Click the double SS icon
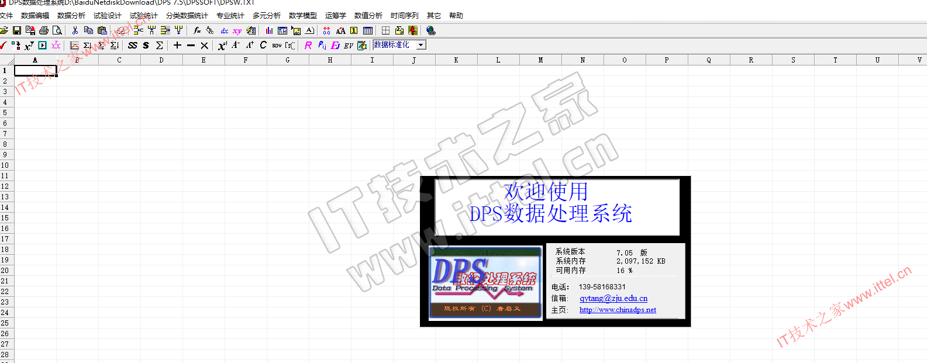Image resolution: width=927 pixels, height=363 pixels. [x=133, y=45]
